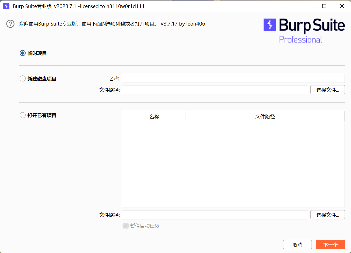Viewport: 351px width, 253px height.
Task: Select the 新建磁盘项目 radio button
Action: [x=23, y=79]
